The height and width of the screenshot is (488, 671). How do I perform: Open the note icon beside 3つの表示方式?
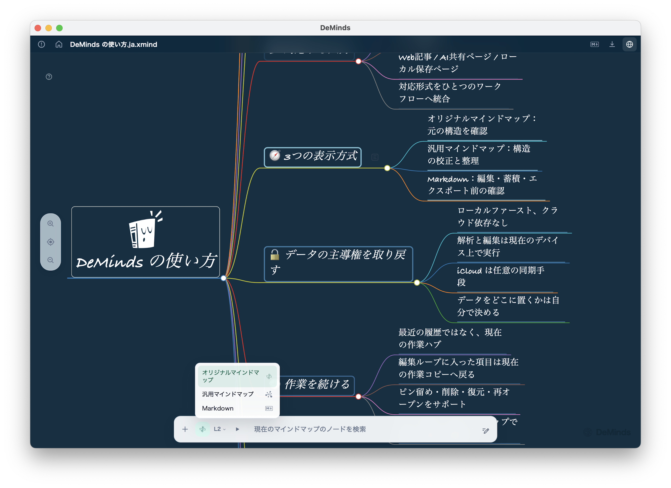click(x=375, y=157)
